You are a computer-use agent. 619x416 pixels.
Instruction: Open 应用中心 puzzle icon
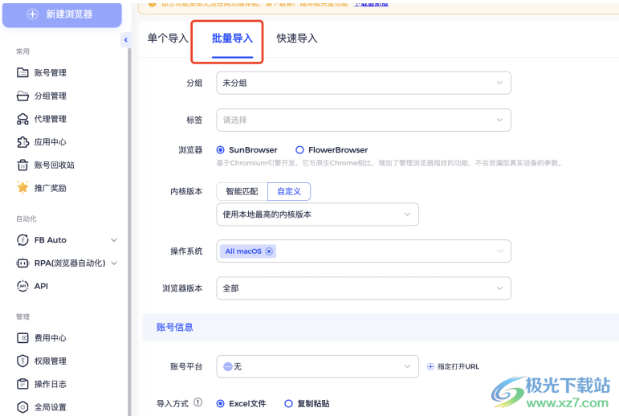[22, 142]
